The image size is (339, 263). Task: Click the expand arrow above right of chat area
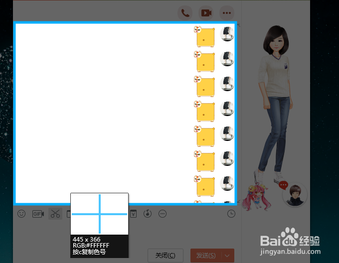click(x=239, y=25)
